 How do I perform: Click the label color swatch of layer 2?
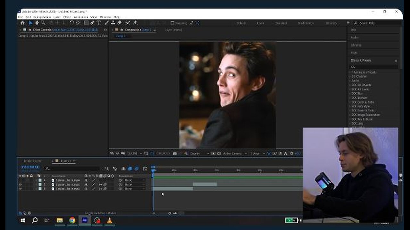[40, 184]
